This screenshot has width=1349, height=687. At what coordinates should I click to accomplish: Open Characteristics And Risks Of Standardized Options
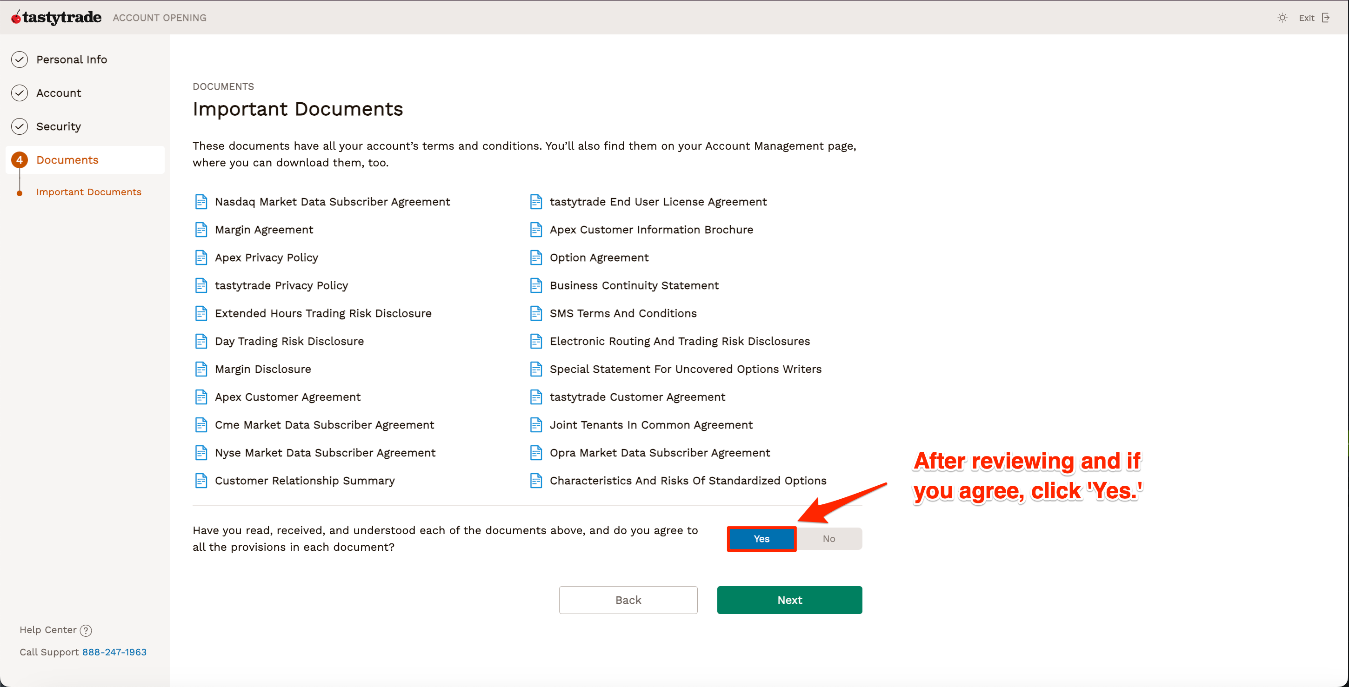pyautogui.click(x=688, y=480)
